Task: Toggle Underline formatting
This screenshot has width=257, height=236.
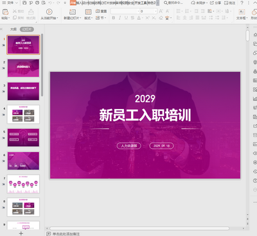Action: [x=126, y=18]
